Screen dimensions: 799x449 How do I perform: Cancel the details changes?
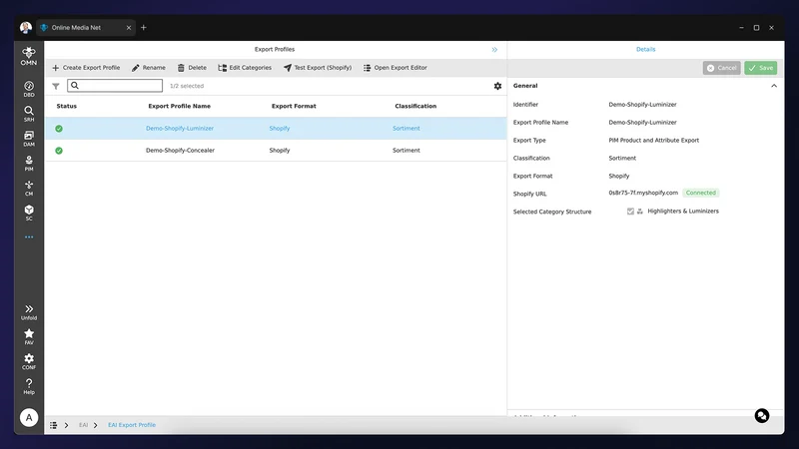721,68
